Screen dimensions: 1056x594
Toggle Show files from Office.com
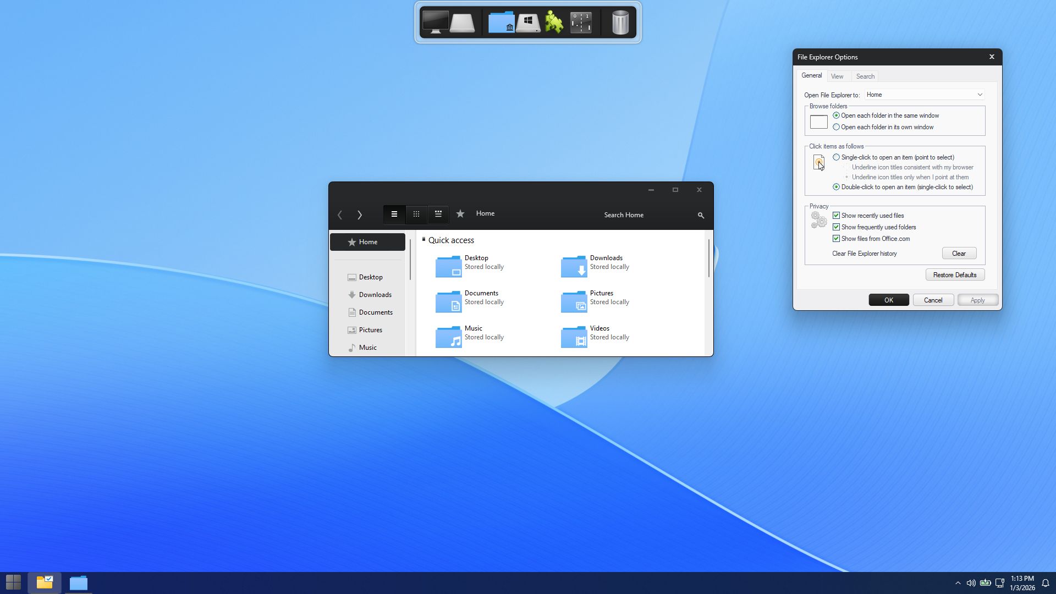click(836, 239)
